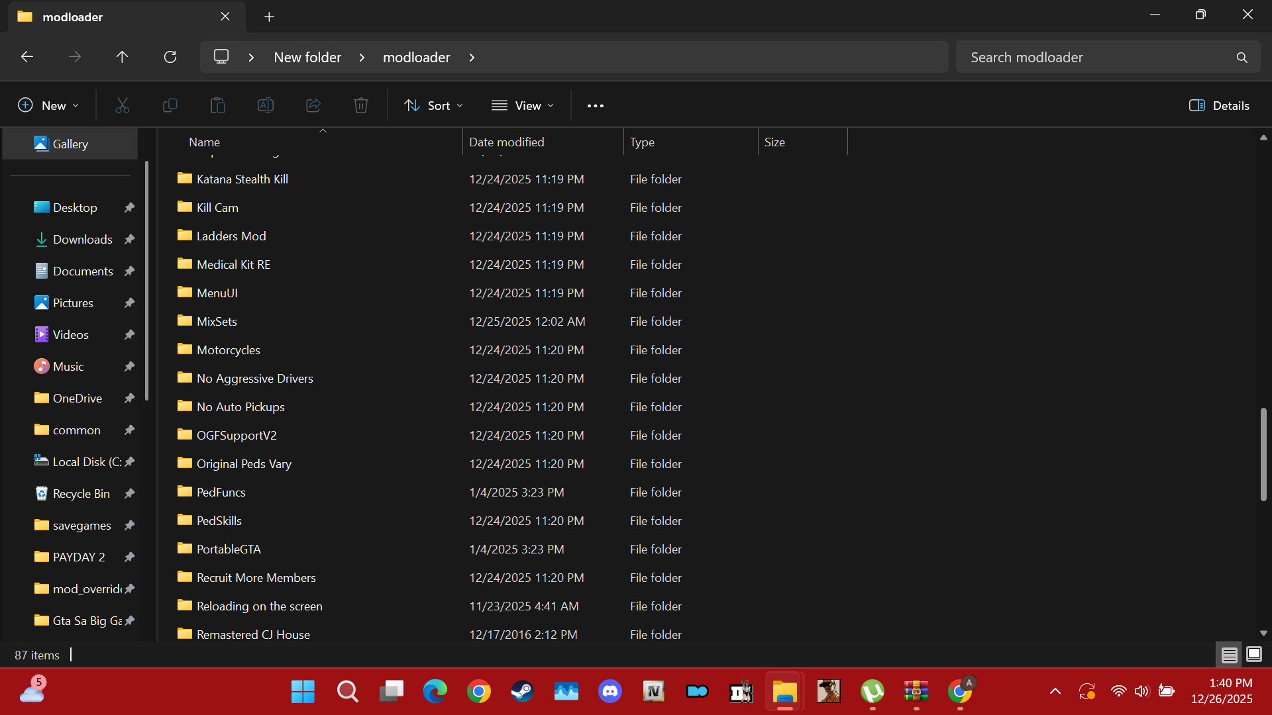Toggle the Details pane button
The image size is (1272, 715).
tap(1219, 105)
